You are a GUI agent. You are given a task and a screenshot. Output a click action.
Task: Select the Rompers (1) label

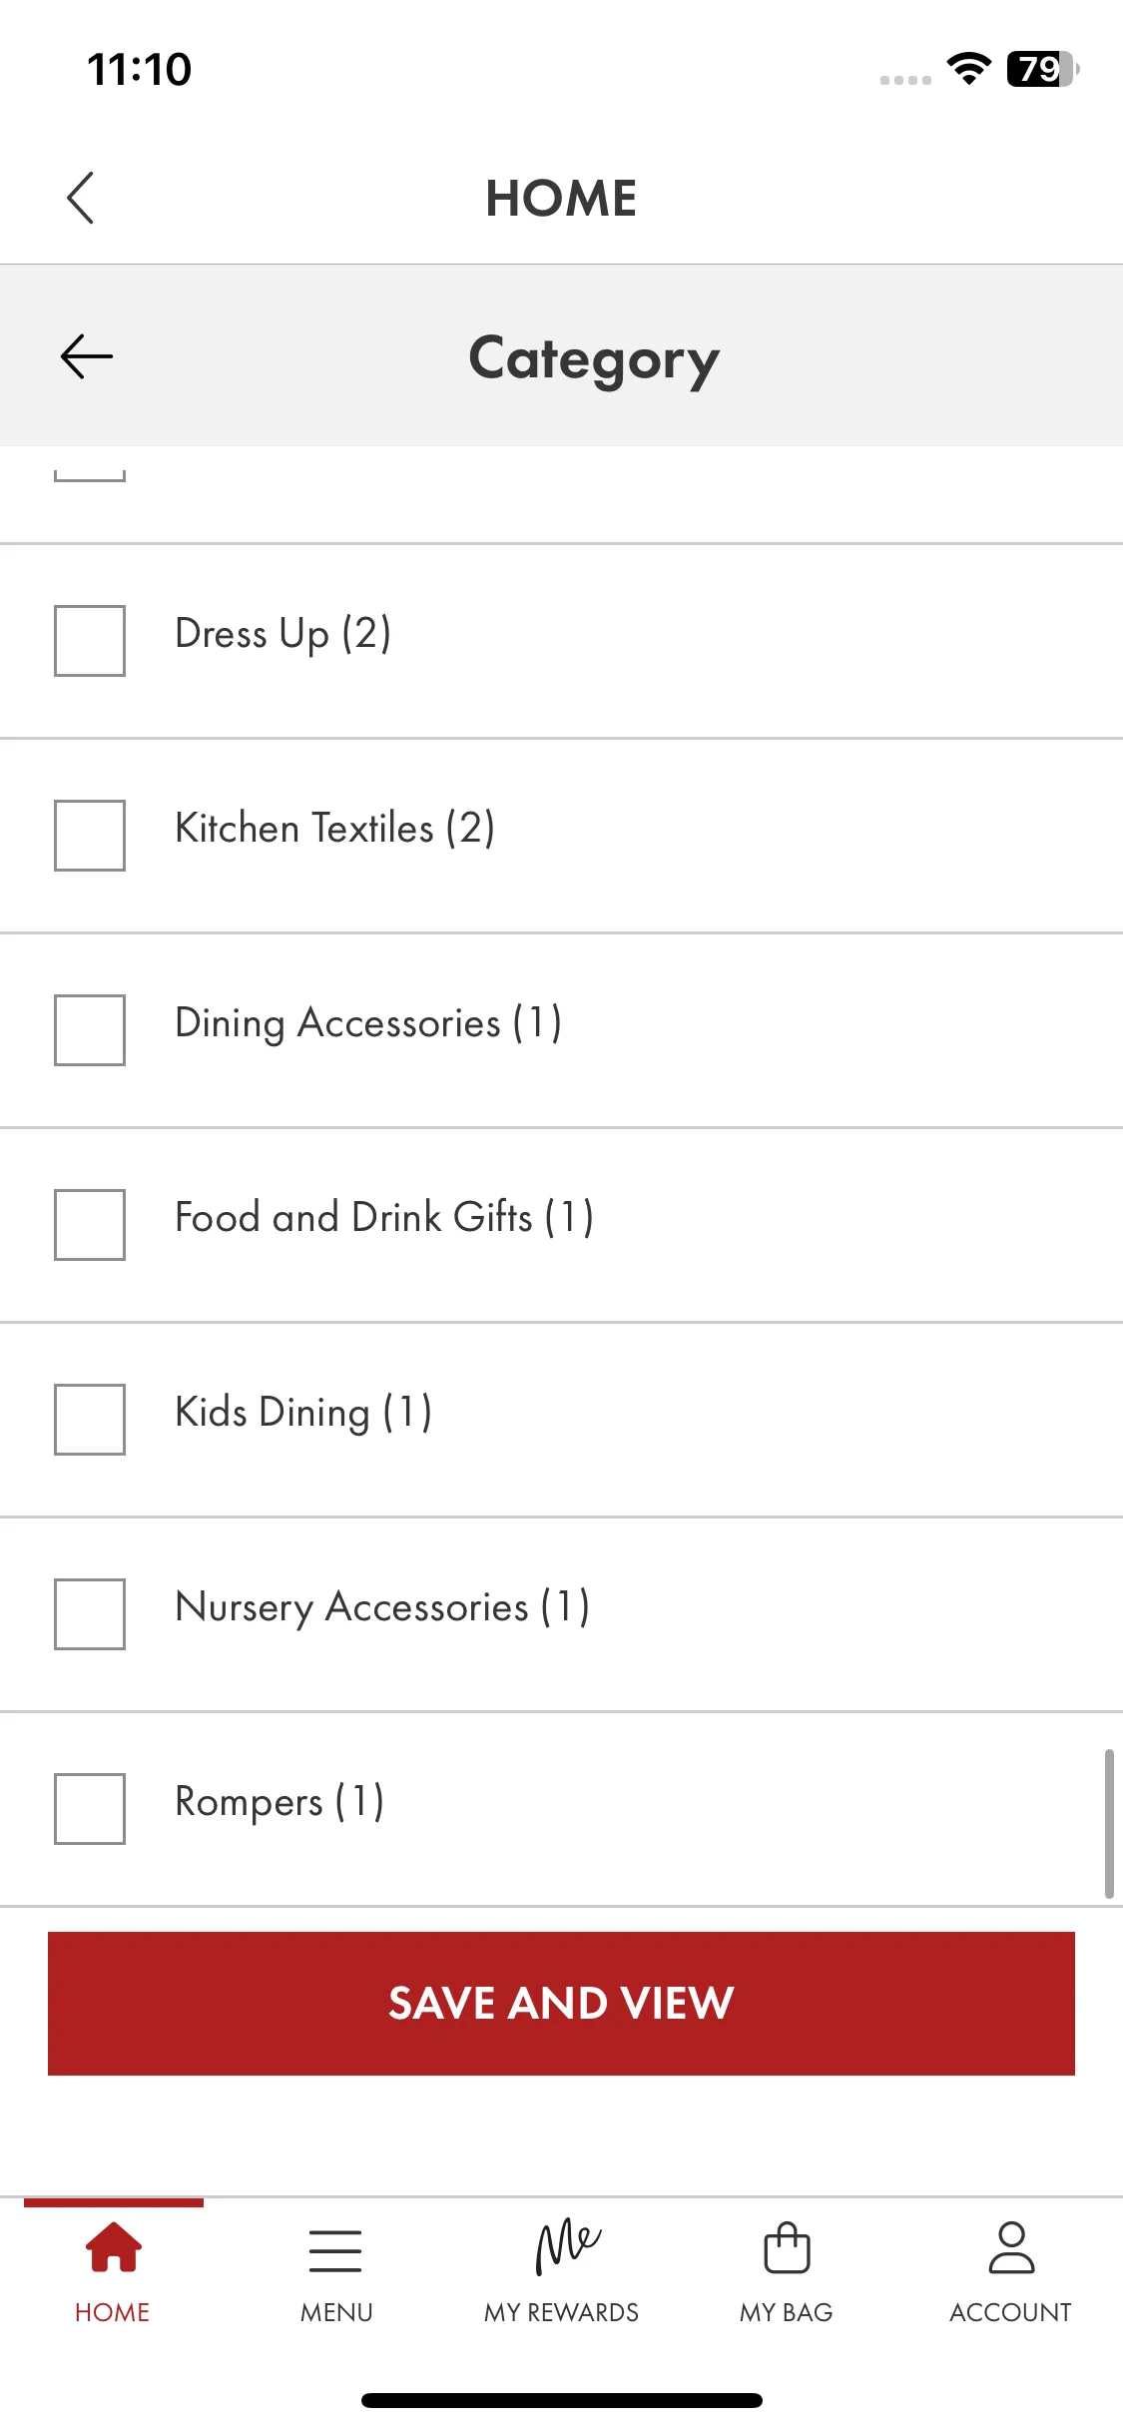[x=280, y=1802]
